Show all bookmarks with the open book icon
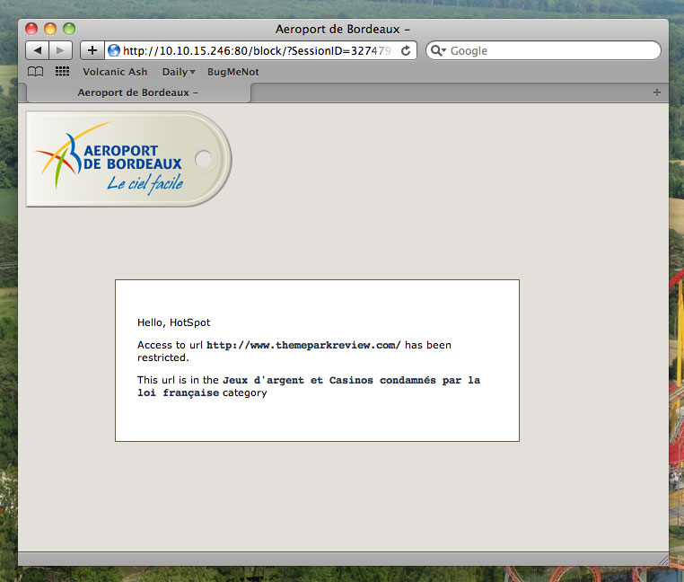Image resolution: width=684 pixels, height=582 pixels. (x=35, y=72)
